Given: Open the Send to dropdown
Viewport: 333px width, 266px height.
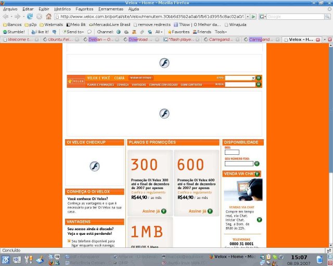Looking at the screenshot, I should (x=74, y=32).
